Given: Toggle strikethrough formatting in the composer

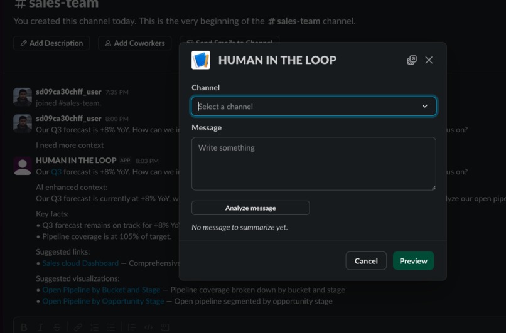Looking at the screenshot, I should [x=57, y=327].
